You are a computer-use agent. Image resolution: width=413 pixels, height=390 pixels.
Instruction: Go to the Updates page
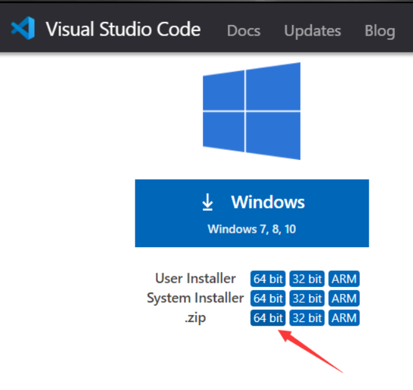[x=313, y=31]
